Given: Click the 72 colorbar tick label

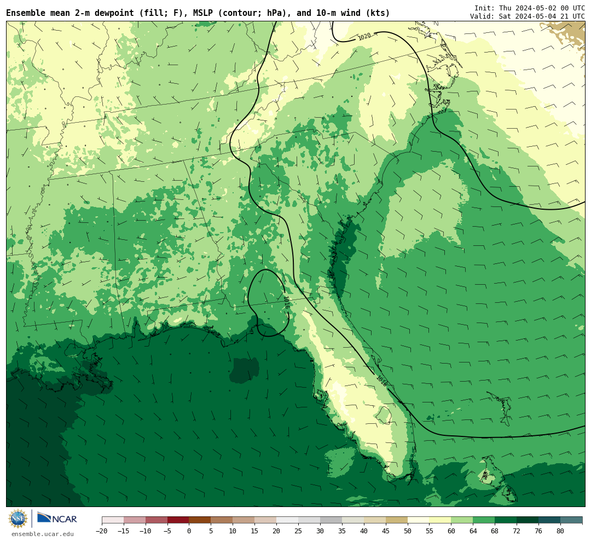Looking at the screenshot, I should pyautogui.click(x=517, y=531).
